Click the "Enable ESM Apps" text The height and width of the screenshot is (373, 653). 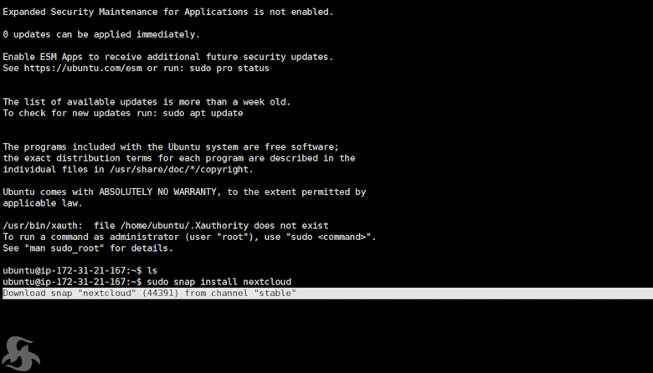[42, 57]
